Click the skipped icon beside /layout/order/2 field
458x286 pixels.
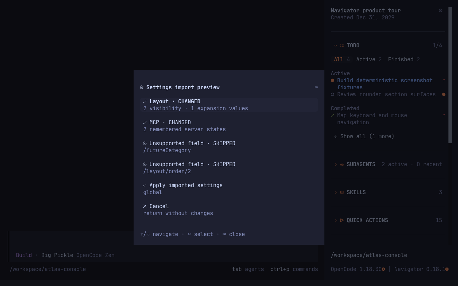(x=145, y=164)
